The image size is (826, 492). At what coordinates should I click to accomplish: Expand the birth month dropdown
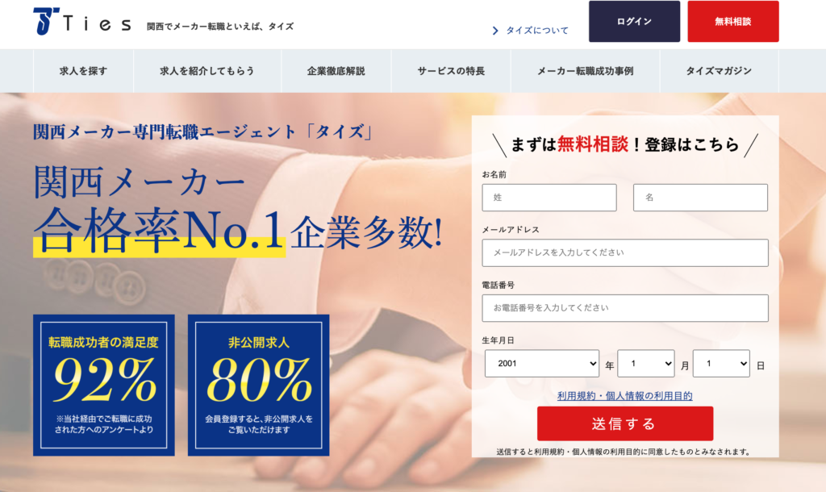(646, 364)
